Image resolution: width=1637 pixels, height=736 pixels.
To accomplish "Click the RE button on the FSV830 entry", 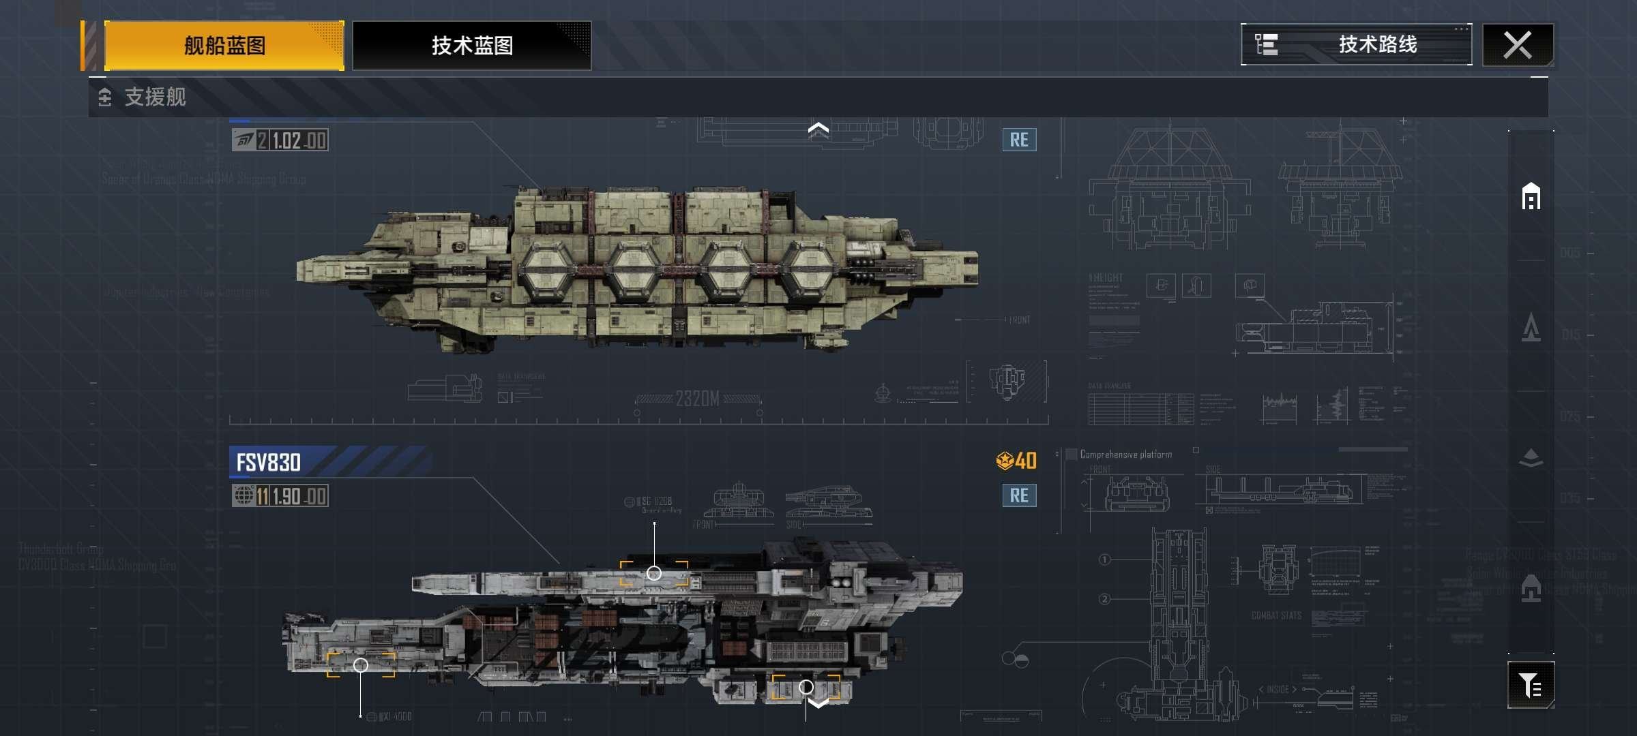I will (1019, 495).
